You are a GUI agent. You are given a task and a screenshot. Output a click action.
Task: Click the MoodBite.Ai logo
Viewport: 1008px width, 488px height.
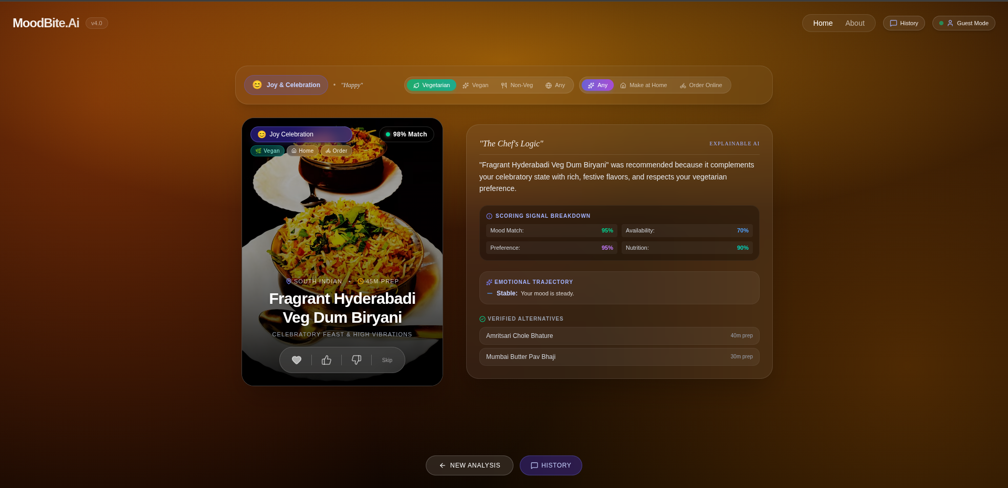coord(46,23)
